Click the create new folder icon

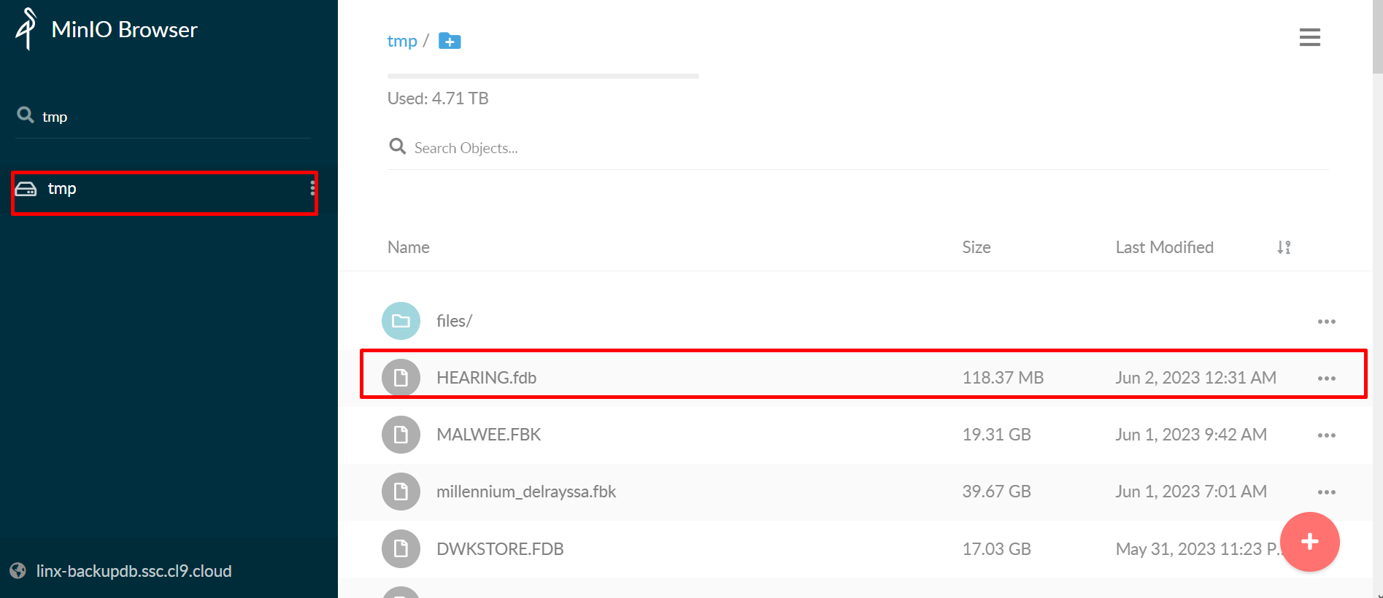(450, 41)
